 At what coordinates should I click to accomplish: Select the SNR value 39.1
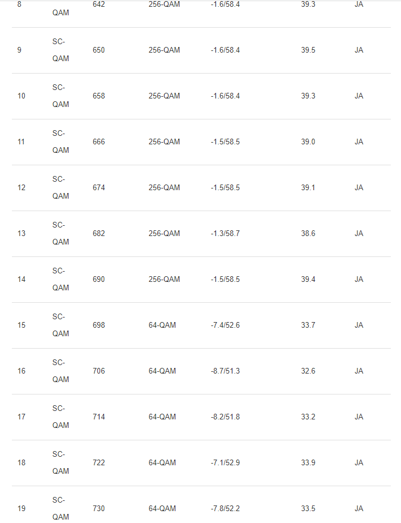coord(308,188)
